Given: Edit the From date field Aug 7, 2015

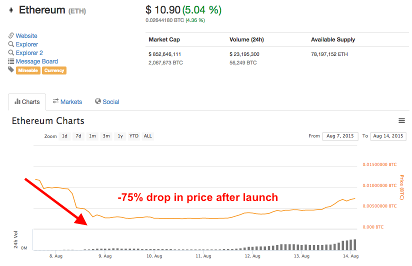Looking at the screenshot, I should pyautogui.click(x=340, y=136).
